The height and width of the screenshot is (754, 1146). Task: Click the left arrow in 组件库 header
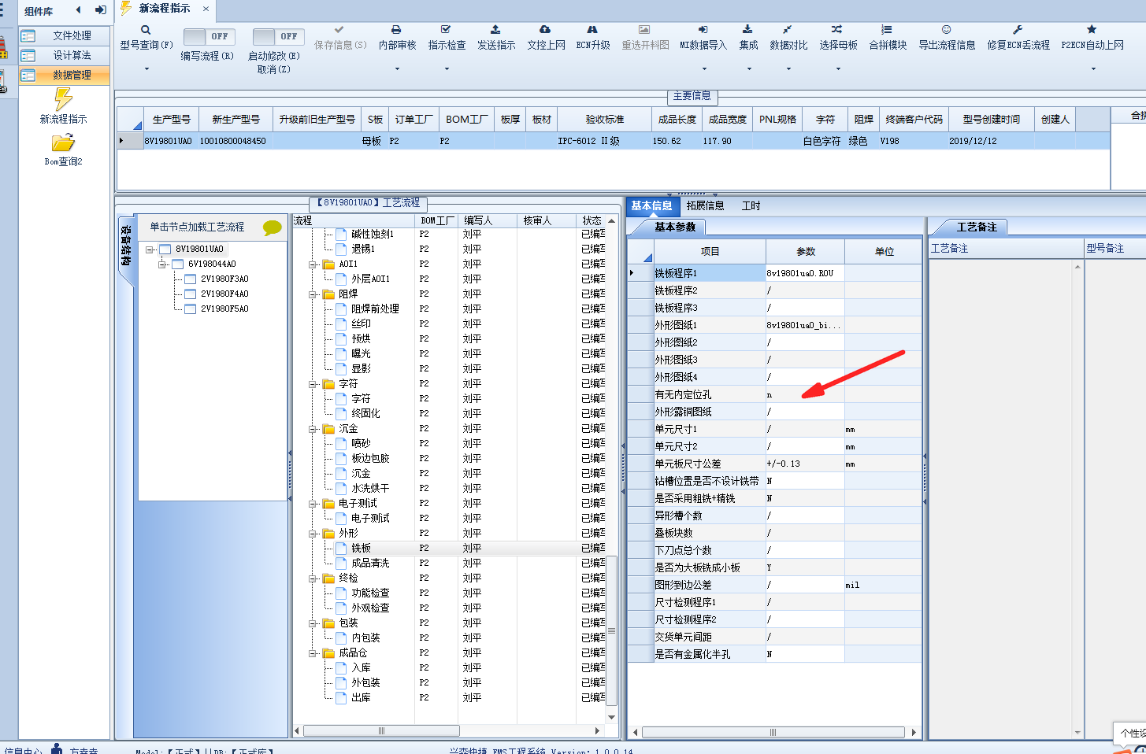(x=78, y=10)
